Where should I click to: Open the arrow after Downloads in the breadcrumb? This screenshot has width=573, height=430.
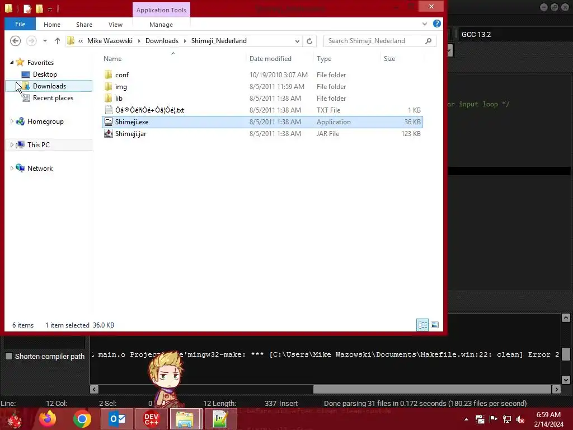coord(185,41)
